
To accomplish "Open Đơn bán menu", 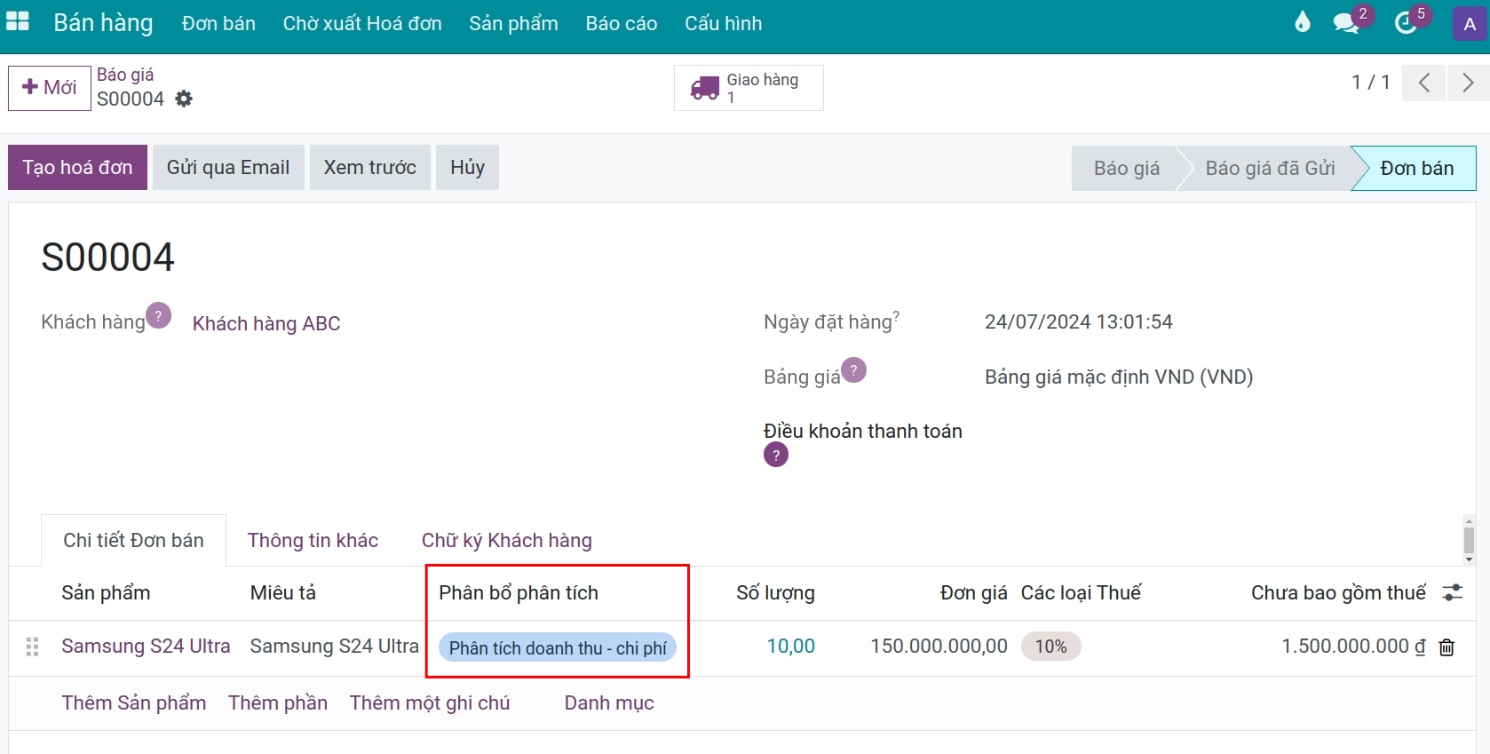I will click(x=218, y=23).
